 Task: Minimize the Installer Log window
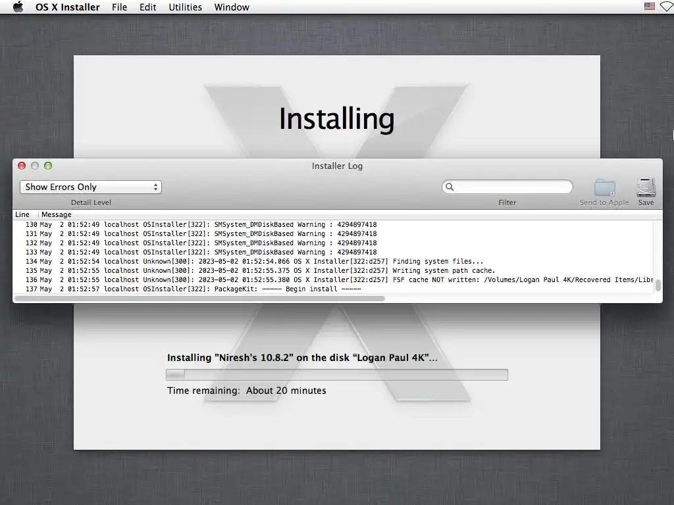pyautogui.click(x=35, y=166)
